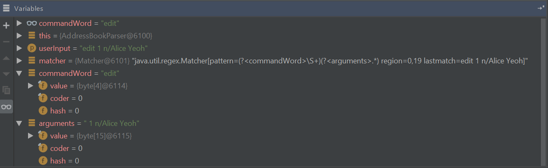The height and width of the screenshot is (168, 548).
Task: Expand the byte[15] value field
Action: 31,136
